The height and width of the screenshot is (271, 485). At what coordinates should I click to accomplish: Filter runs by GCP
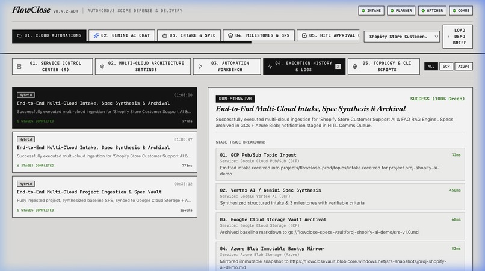point(446,67)
